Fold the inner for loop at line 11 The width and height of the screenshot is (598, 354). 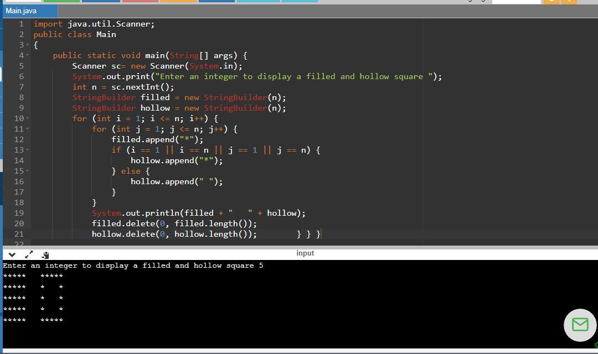point(27,129)
